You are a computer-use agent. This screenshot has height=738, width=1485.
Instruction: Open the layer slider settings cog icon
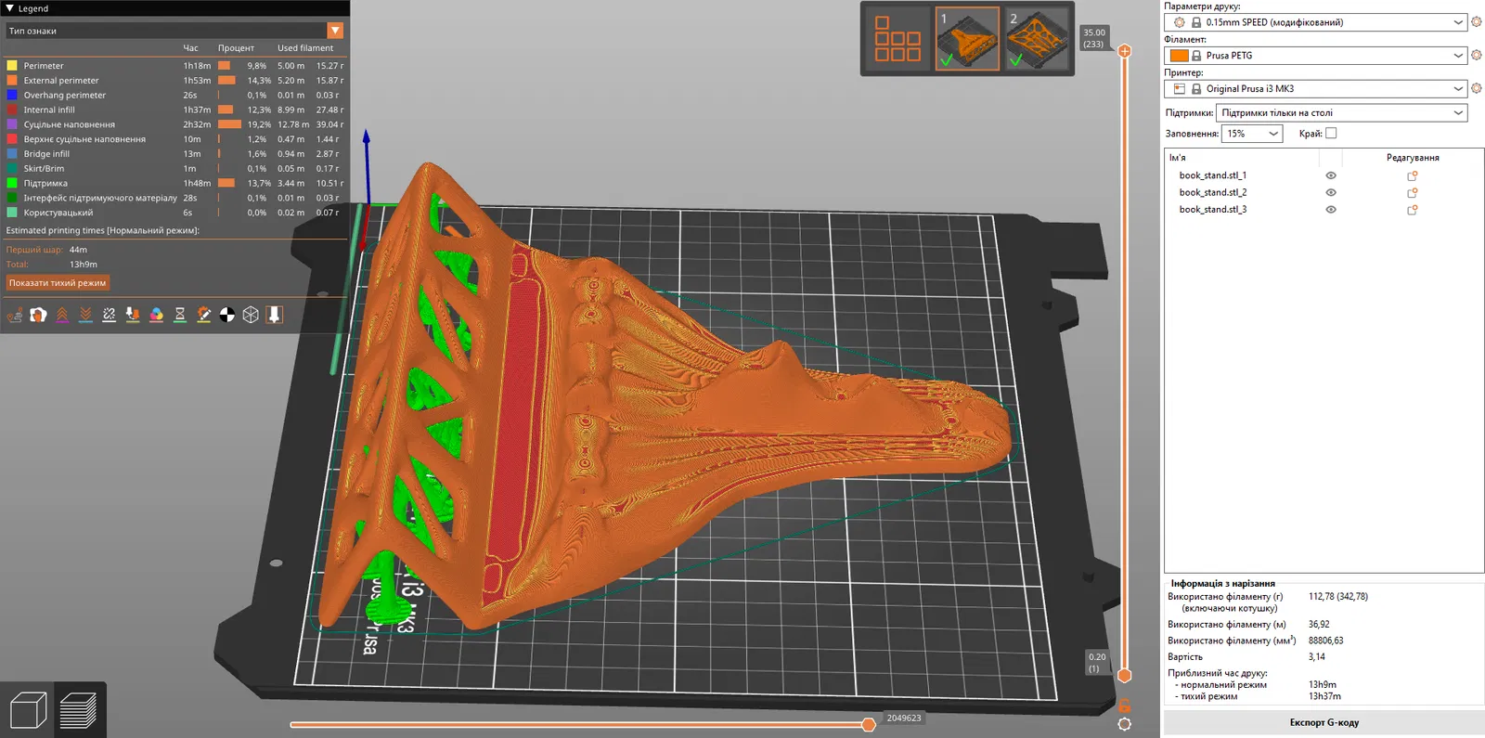(x=1124, y=724)
